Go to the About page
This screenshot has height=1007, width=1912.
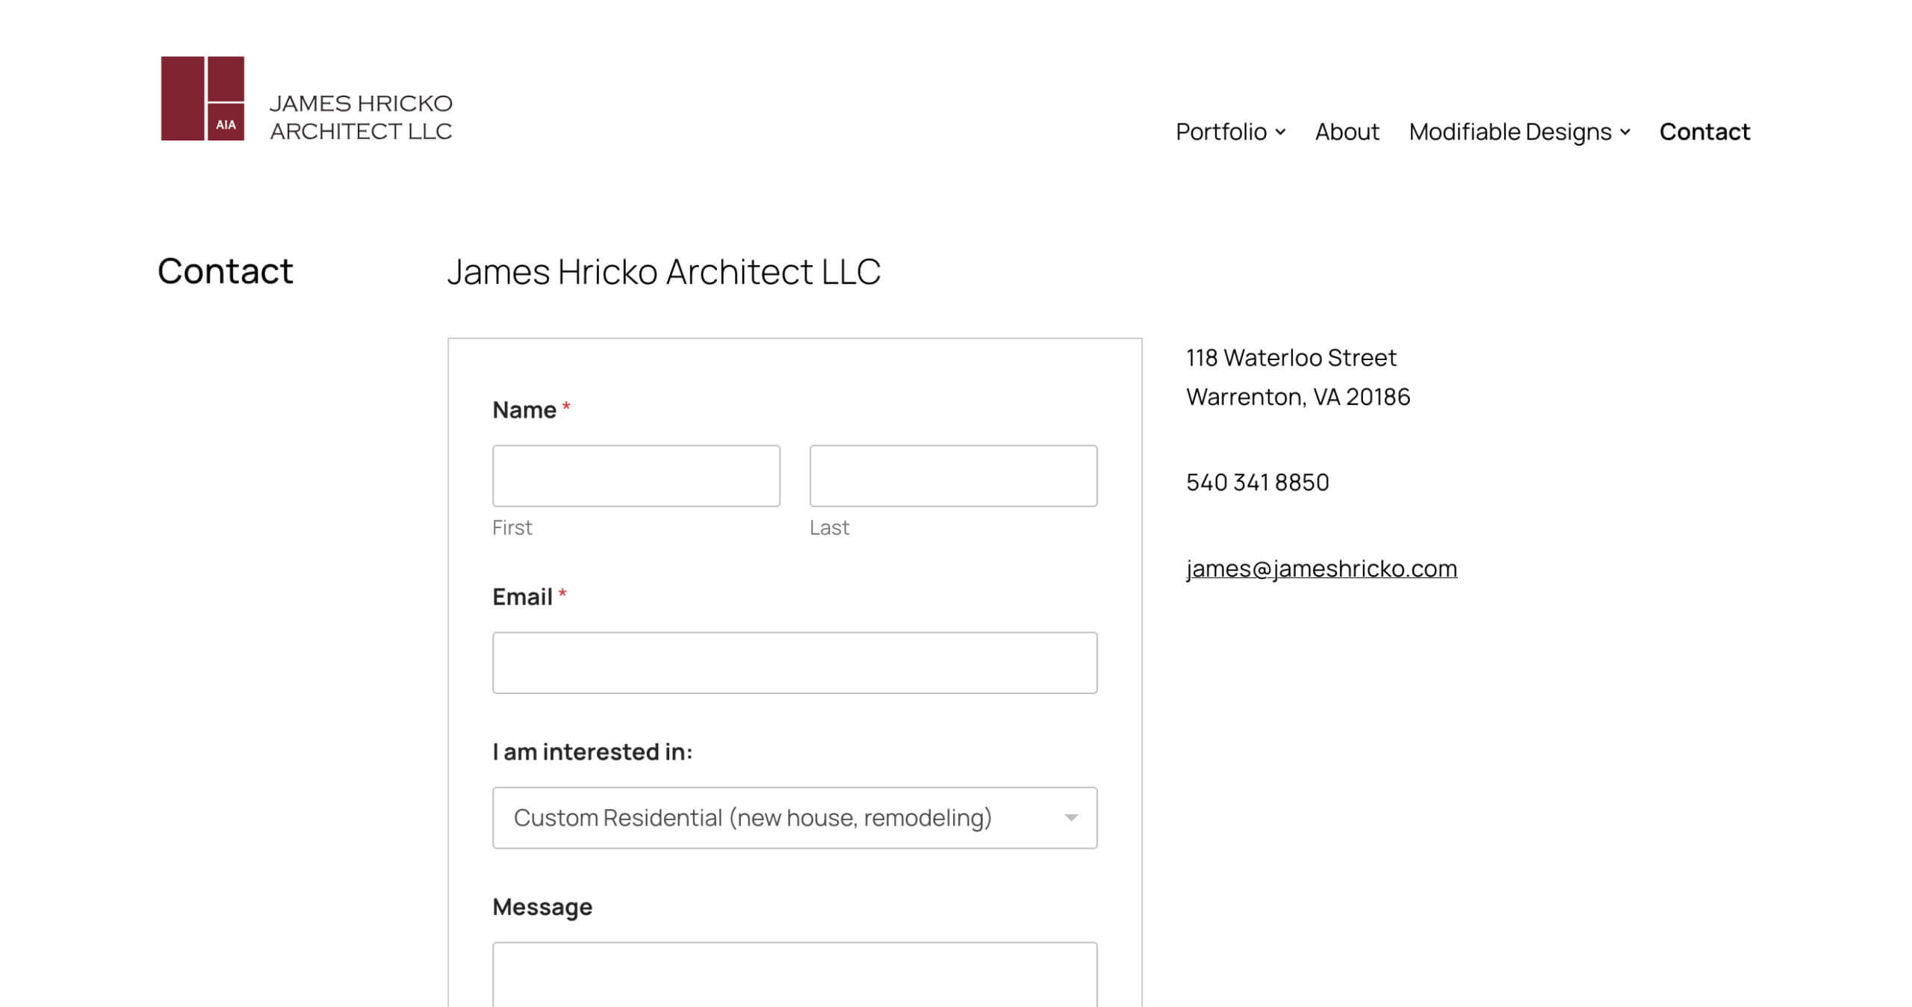1347,132
